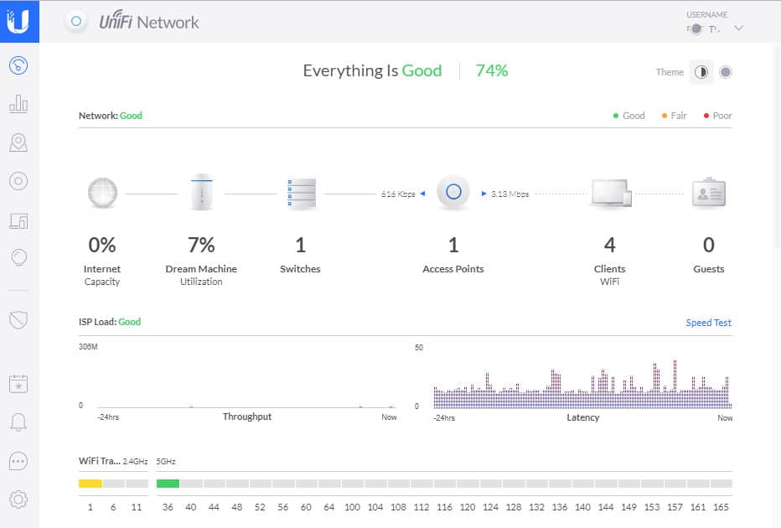The height and width of the screenshot is (528, 781).
Task: Open the shield security icon in sidebar
Action: pyautogui.click(x=18, y=319)
